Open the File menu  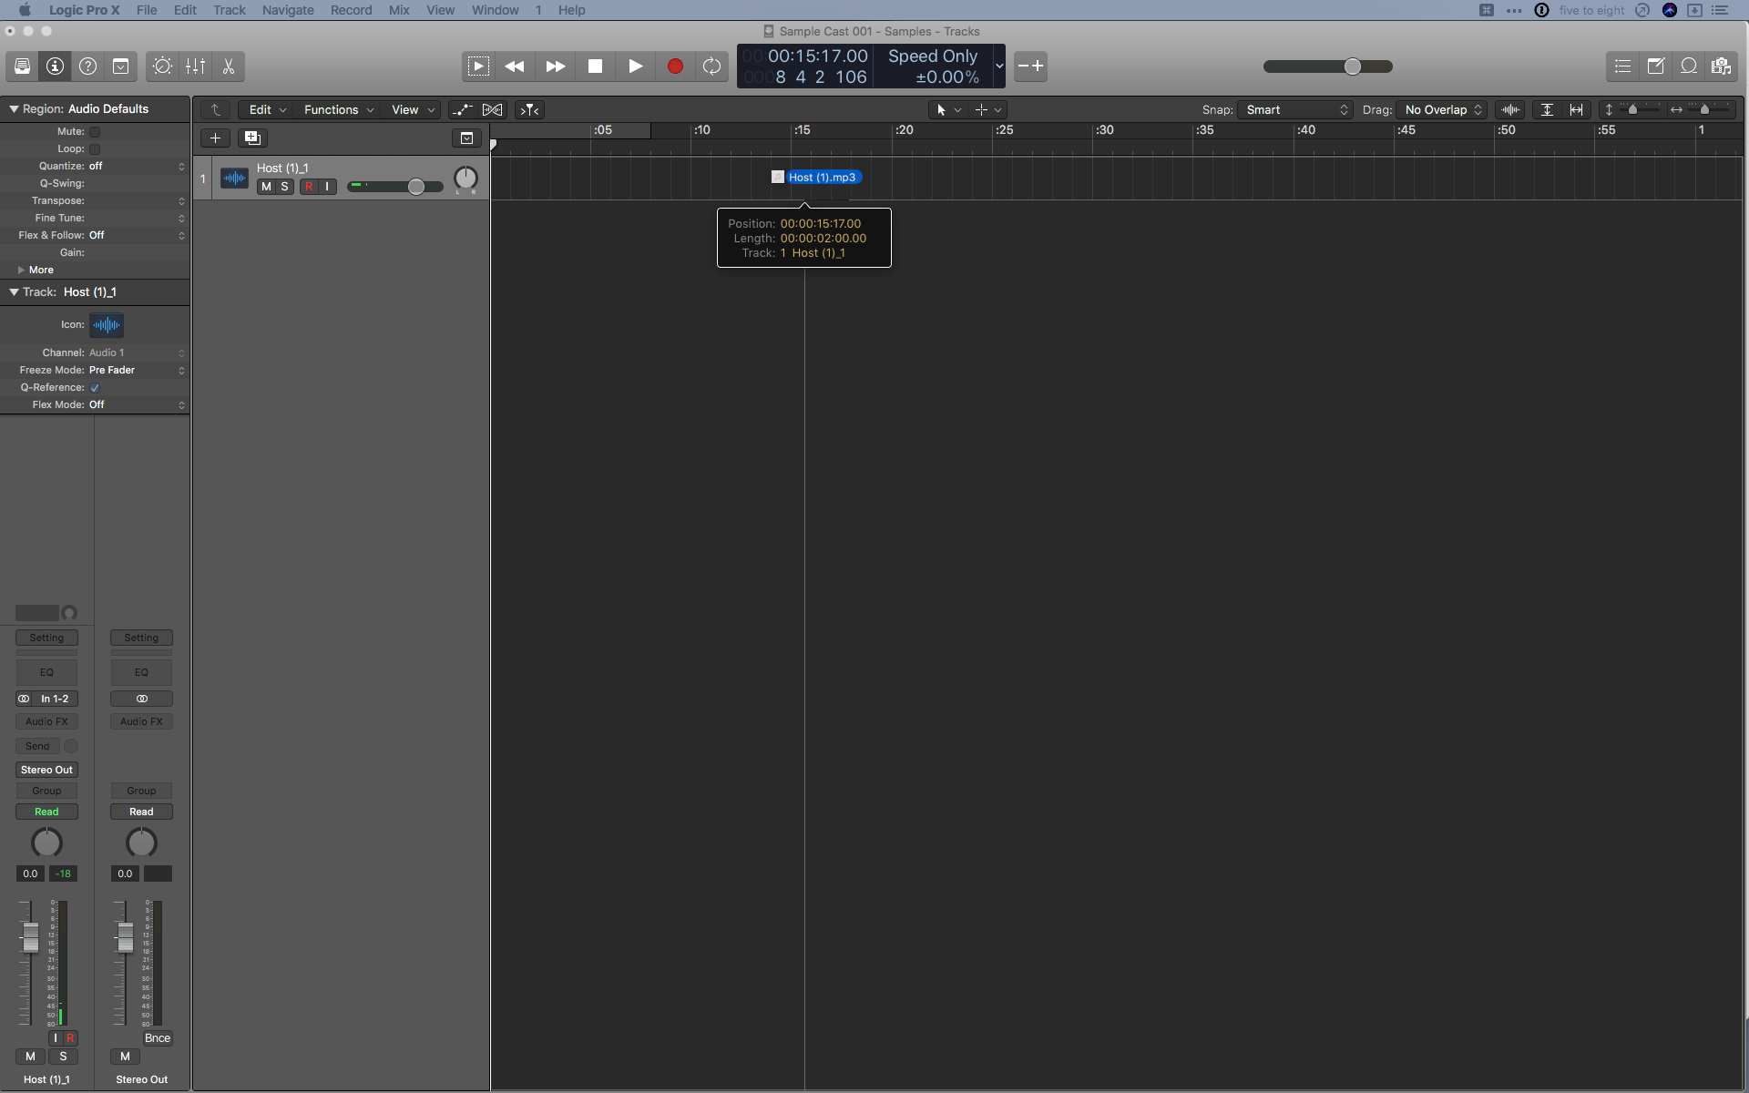click(147, 10)
